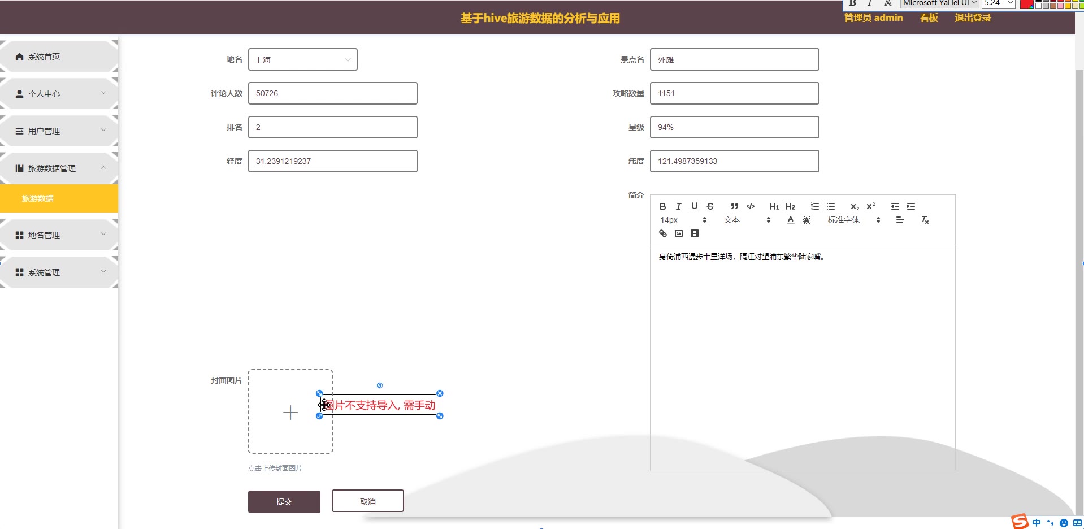Viewport: 1084px width, 529px height.
Task: Focus the 纬度 field with 121.4987359133
Action: coord(735,161)
